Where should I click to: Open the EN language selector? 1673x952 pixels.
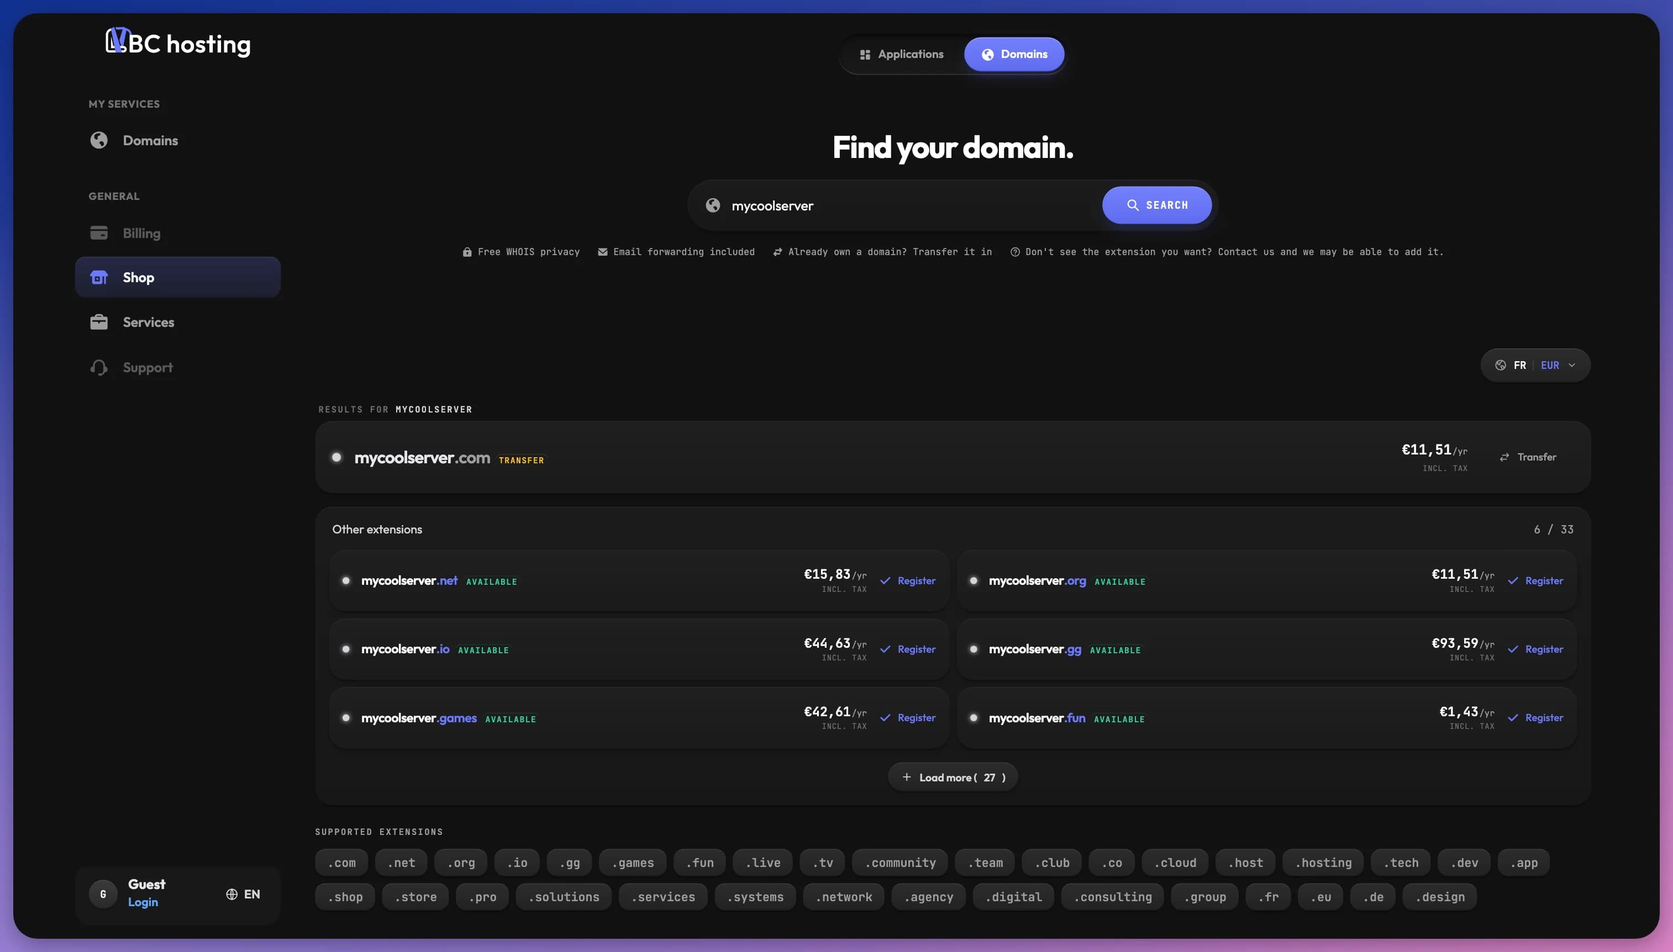[243, 895]
